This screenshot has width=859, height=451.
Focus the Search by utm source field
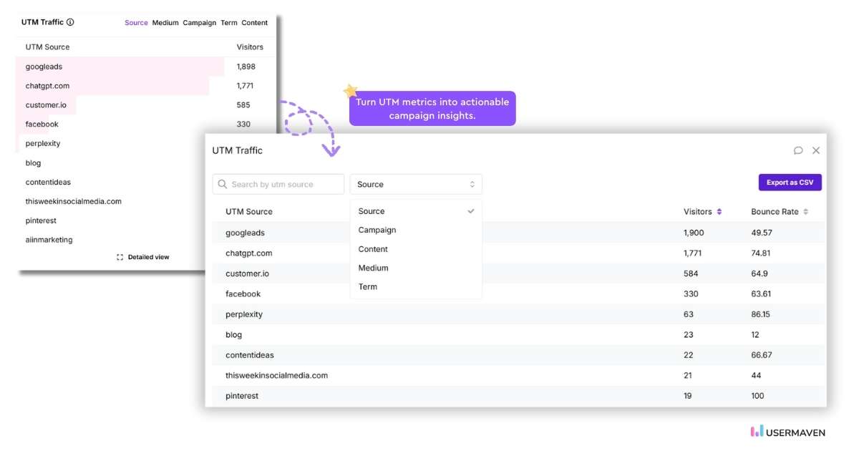tap(278, 184)
